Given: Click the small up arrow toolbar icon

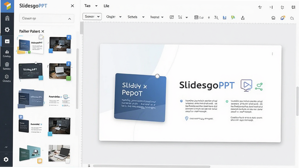Looking at the screenshot, I should tap(209, 18).
